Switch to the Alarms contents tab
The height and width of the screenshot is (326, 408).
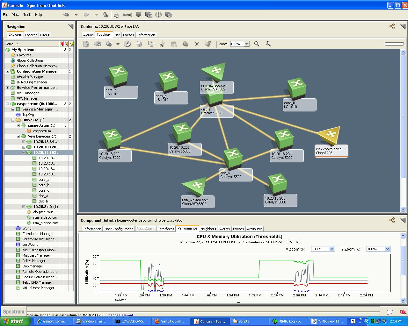click(88, 35)
